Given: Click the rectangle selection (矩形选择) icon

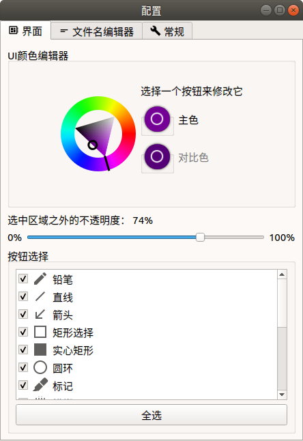Looking at the screenshot, I should point(40,332).
